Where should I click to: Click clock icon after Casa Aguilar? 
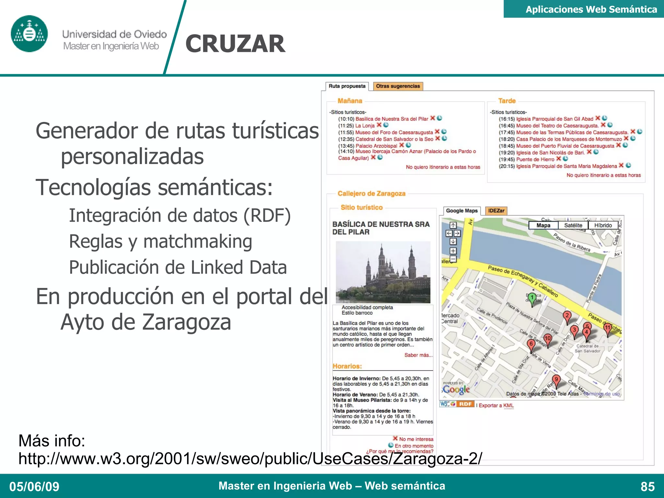(380, 157)
